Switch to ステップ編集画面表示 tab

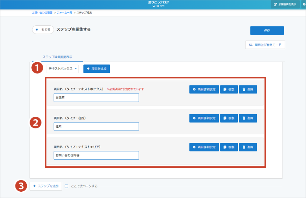(57, 57)
